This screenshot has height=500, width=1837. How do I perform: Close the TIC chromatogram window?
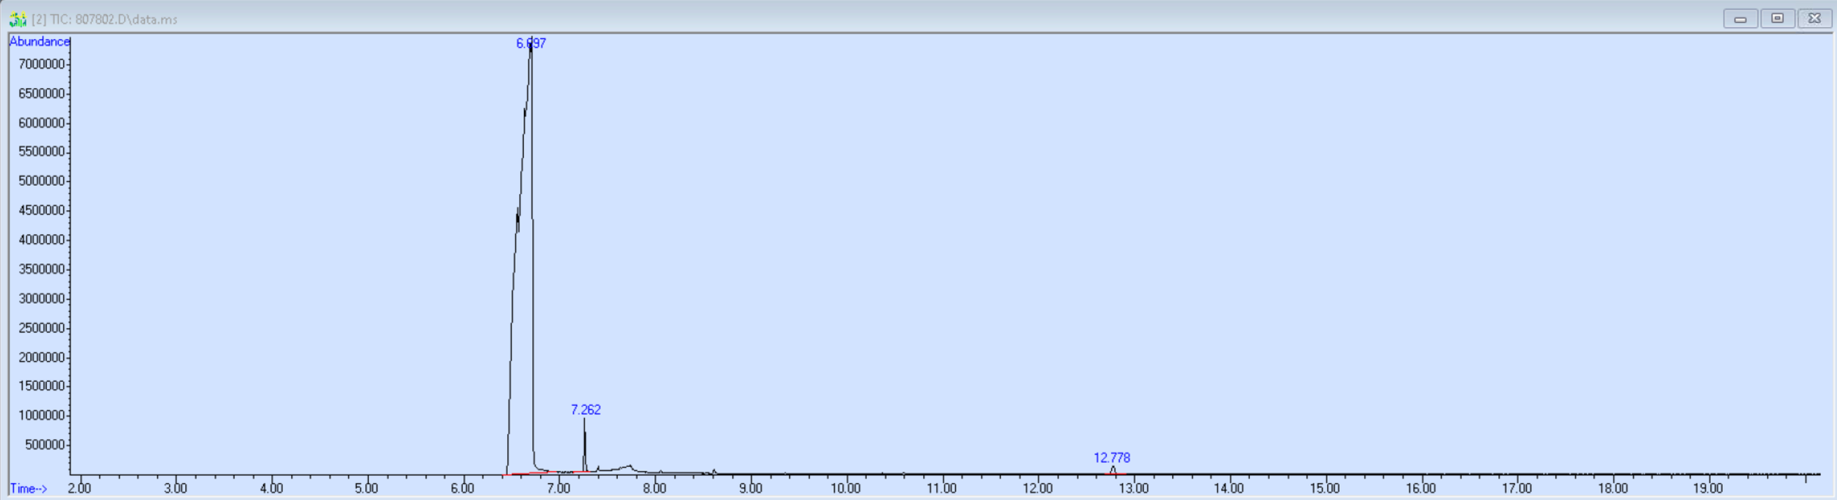pyautogui.click(x=1814, y=18)
